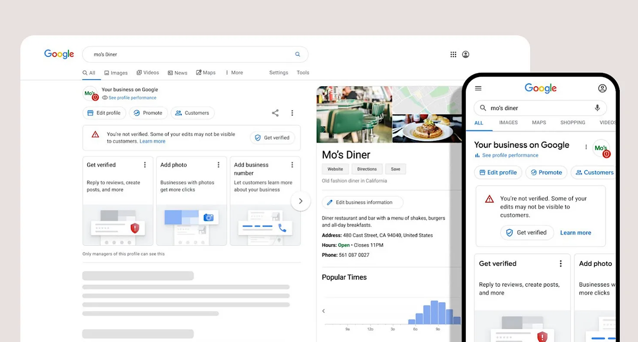
Task: Click the camera icon on Add photo card
Action: coord(208,218)
